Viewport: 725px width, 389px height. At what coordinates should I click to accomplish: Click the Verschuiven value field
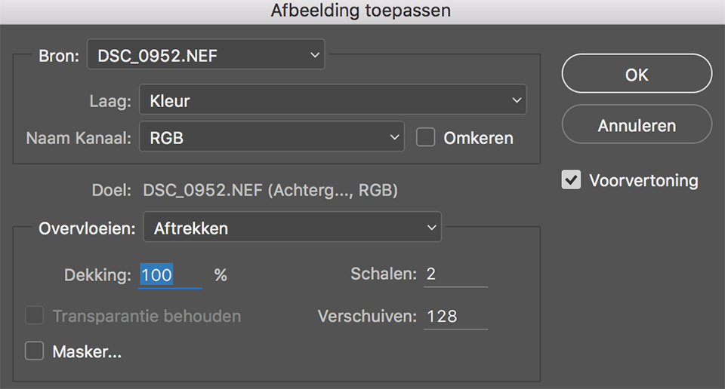pos(455,316)
